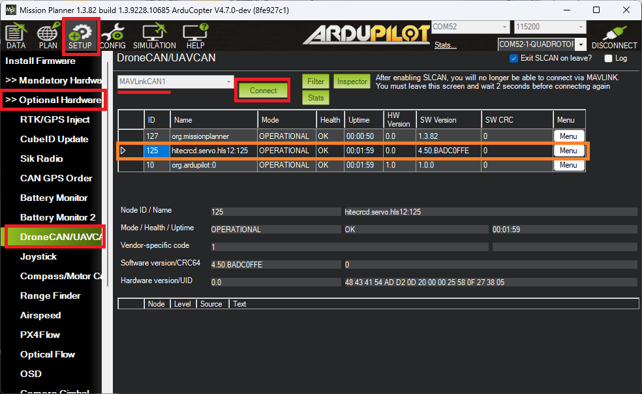Select Battery Monitor in the sidebar
This screenshot has height=394, width=642.
[53, 198]
